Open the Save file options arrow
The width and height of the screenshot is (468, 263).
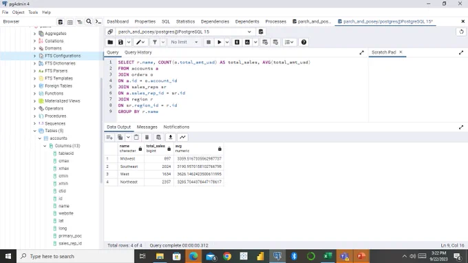pos(128,42)
